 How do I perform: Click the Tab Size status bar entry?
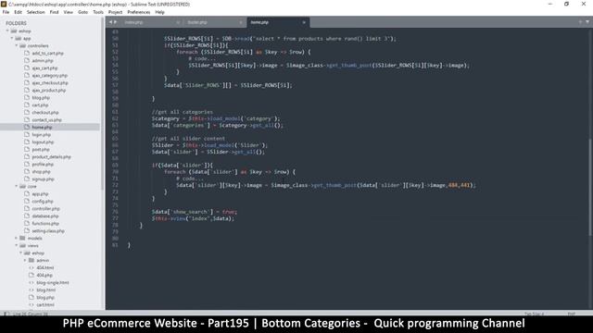tap(534, 314)
